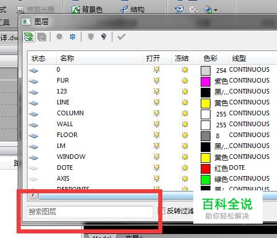Click the black color swatch of LM layer
This screenshot has width=277, height=238.
point(205,147)
